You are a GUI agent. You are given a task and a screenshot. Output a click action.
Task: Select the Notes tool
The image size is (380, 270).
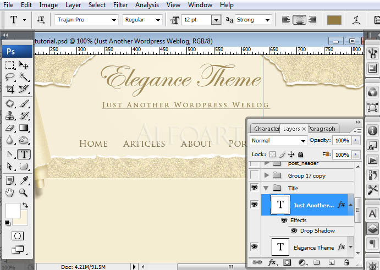tap(10, 180)
